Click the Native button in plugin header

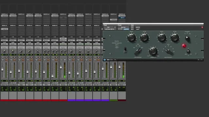(138, 29)
